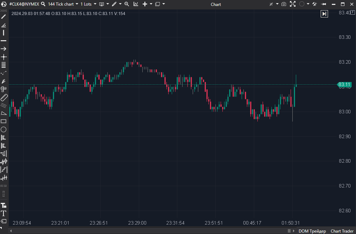Click the go-to-latest-bar arrow button

click(x=324, y=14)
